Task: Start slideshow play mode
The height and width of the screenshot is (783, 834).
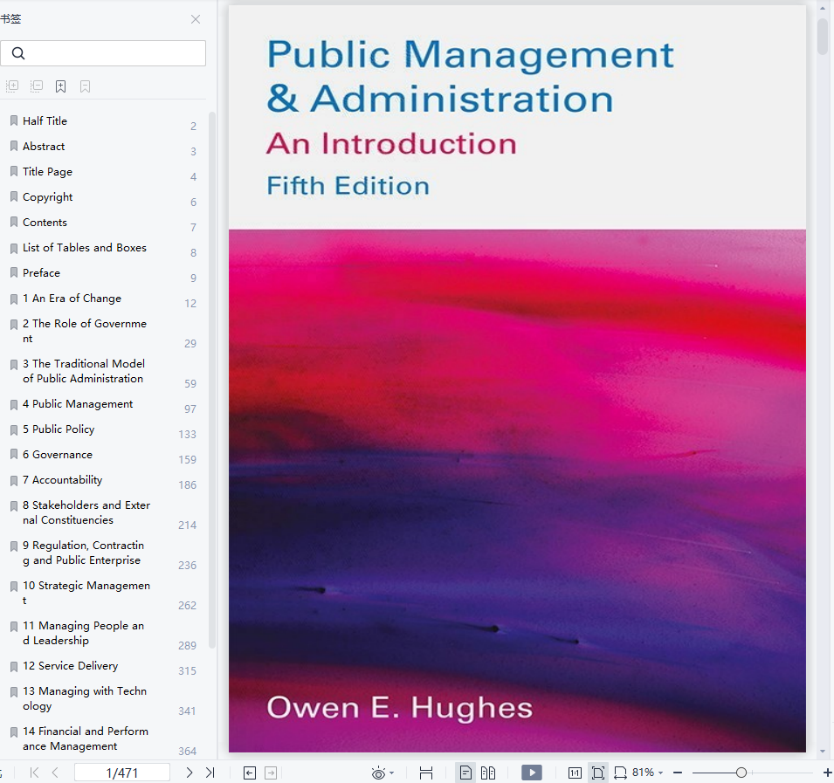Action: tap(532, 773)
